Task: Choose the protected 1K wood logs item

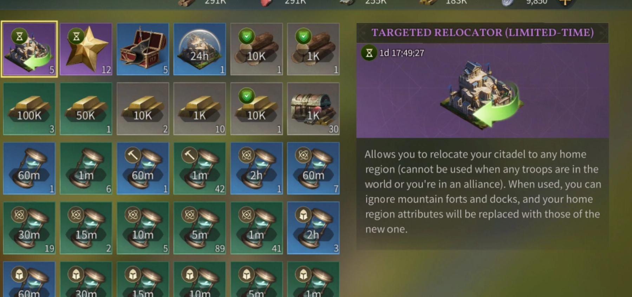Action: pyautogui.click(x=313, y=49)
